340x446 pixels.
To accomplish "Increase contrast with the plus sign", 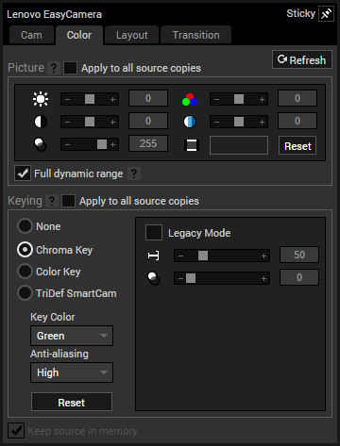I will click(112, 122).
